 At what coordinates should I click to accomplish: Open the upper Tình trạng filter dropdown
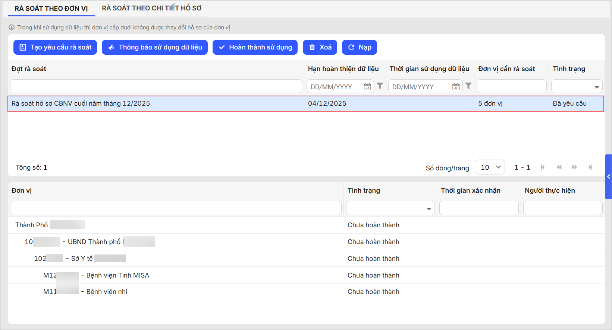(x=577, y=86)
